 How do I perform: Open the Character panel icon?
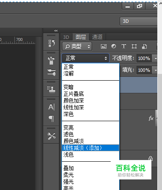tap(51, 107)
